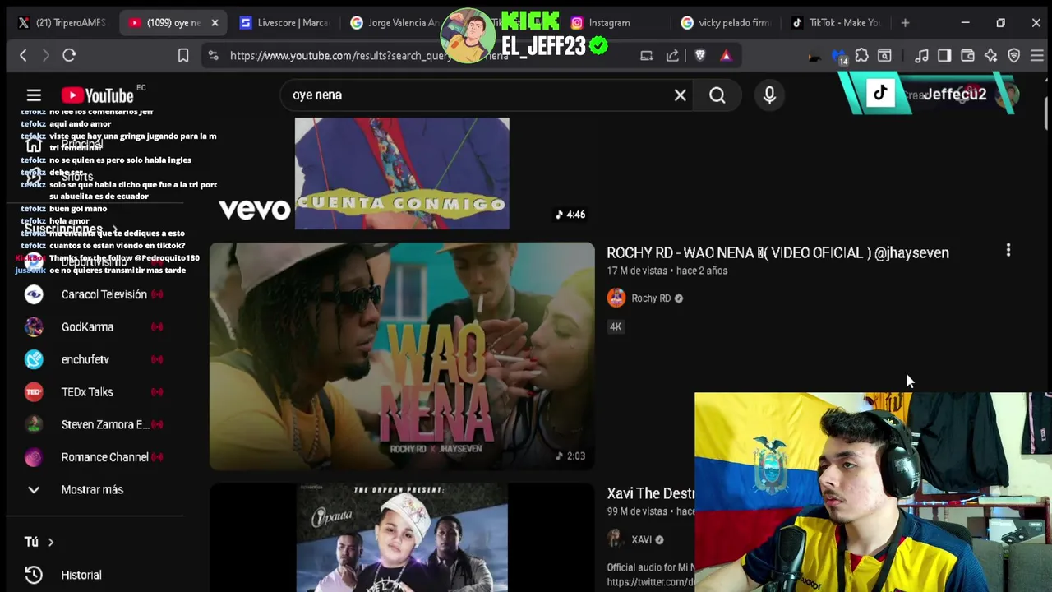This screenshot has height=592, width=1052.
Task: Start voice search with microphone icon
Action: pyautogui.click(x=769, y=95)
